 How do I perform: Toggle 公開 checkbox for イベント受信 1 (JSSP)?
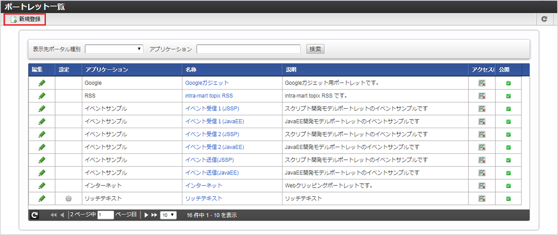[x=508, y=109]
